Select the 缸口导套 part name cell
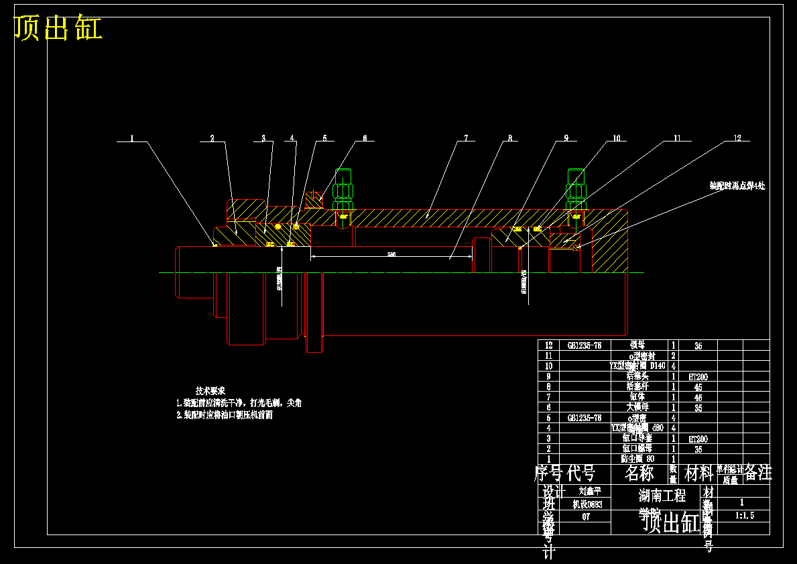Screen dimensions: 797x564 (637, 438)
